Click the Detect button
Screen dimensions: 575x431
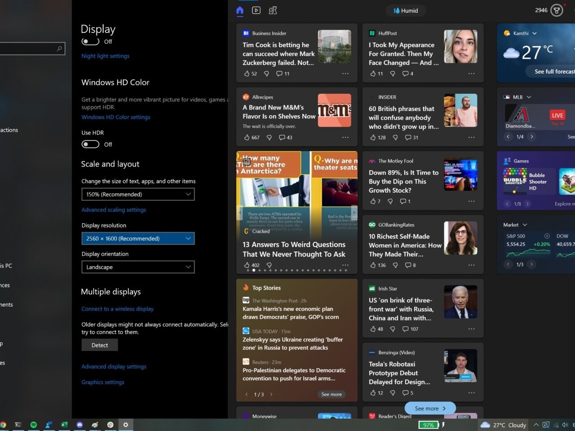coord(100,345)
